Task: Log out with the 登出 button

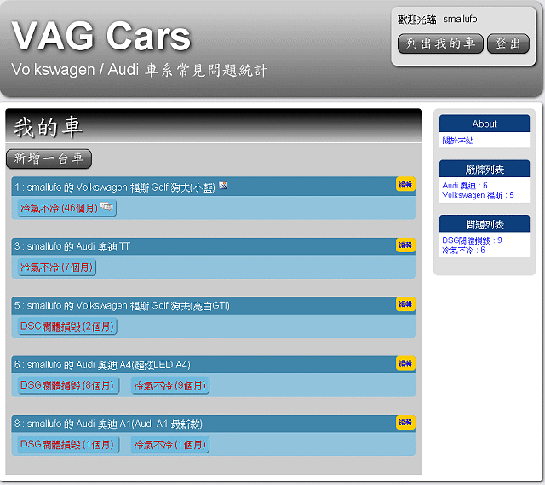Action: [x=508, y=43]
